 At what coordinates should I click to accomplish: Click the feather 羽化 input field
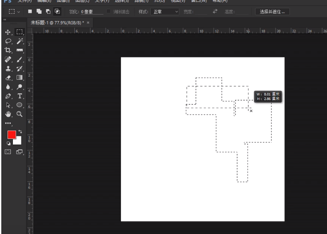point(90,12)
